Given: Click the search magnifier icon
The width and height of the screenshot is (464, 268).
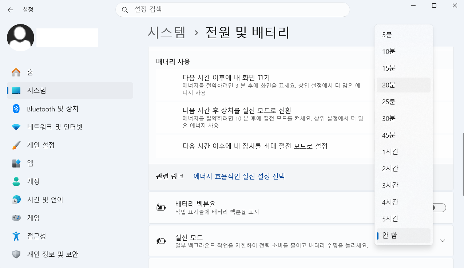Looking at the screenshot, I should (125, 10).
